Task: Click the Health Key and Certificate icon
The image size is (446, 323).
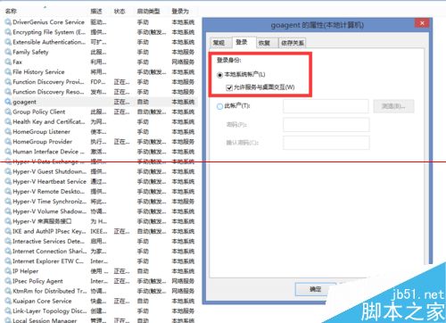Action: coord(8,121)
